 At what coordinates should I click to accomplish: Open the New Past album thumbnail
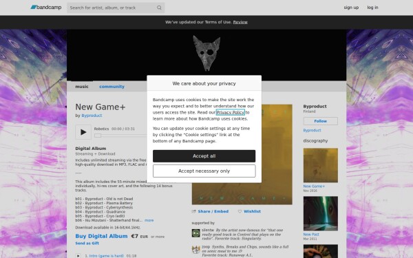click(321, 213)
